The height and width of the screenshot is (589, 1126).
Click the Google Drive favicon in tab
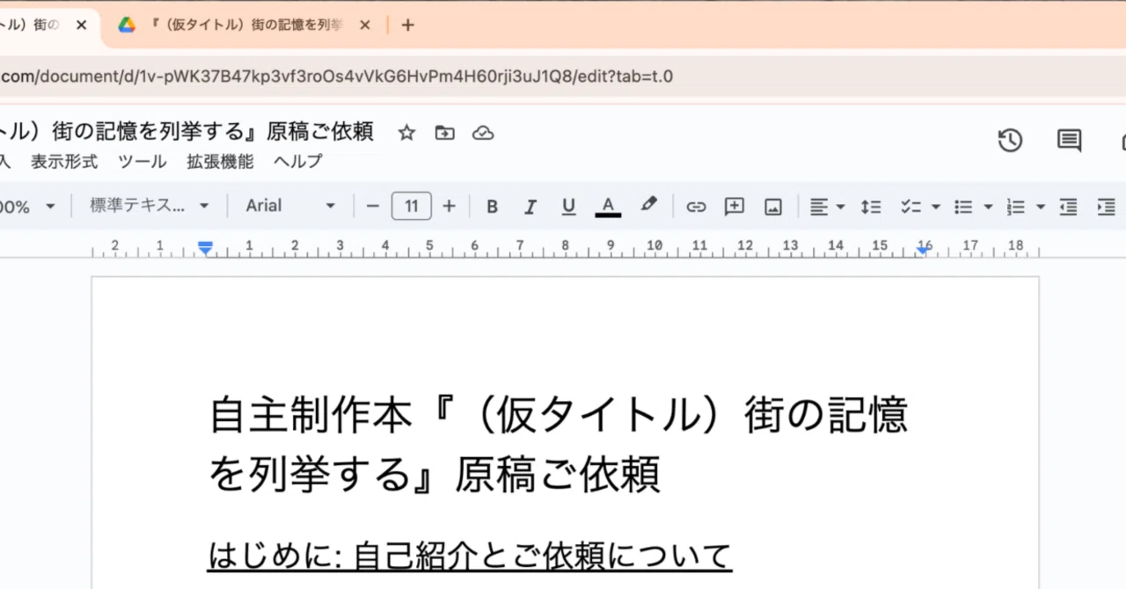click(127, 25)
